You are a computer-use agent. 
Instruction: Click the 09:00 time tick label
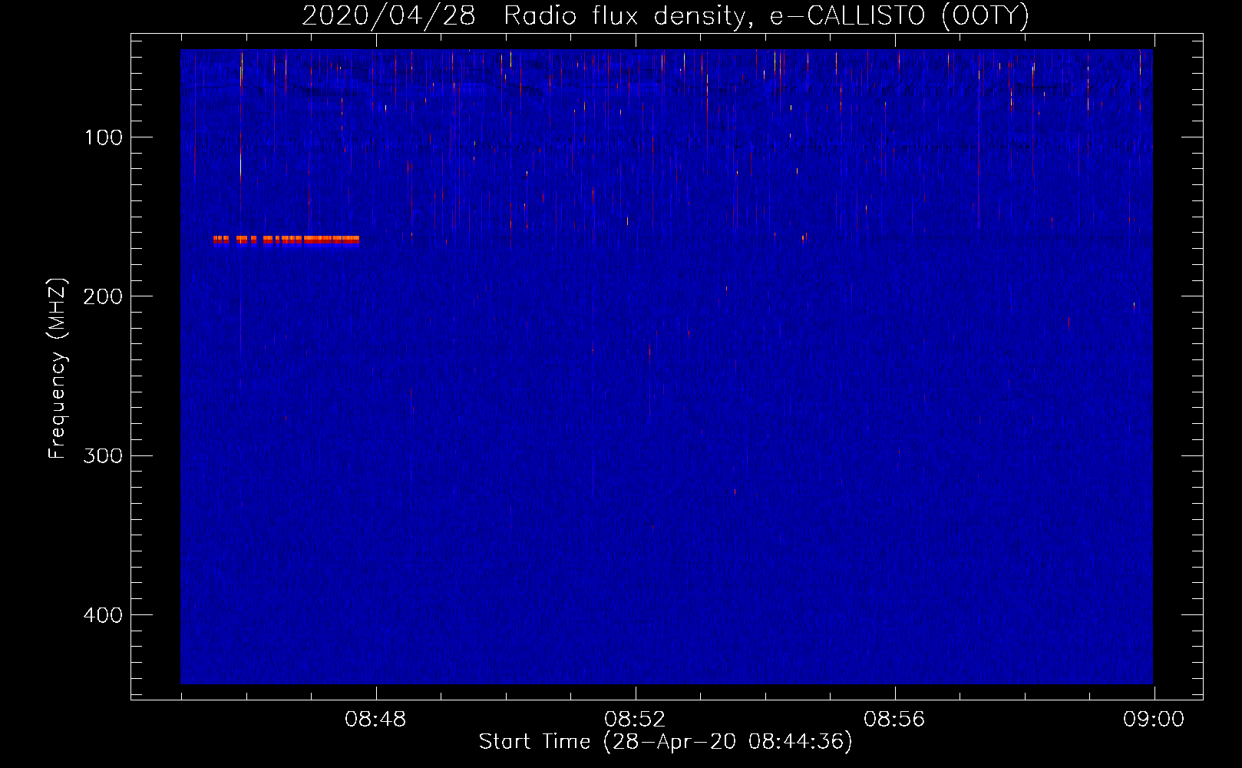pyautogui.click(x=1154, y=720)
